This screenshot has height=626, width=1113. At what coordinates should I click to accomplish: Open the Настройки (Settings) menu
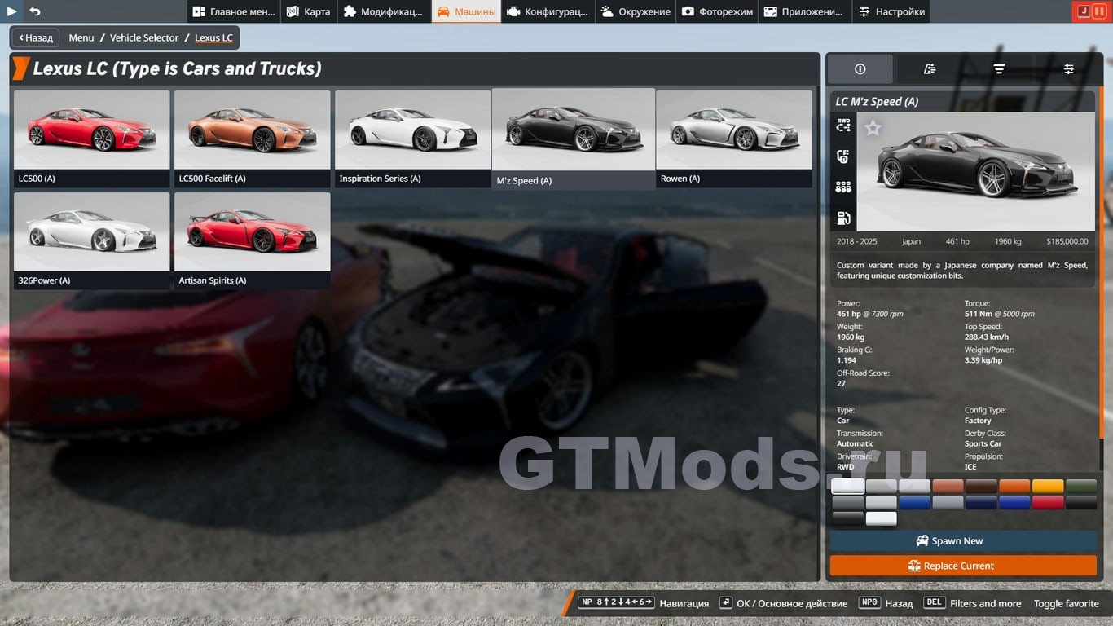891,11
